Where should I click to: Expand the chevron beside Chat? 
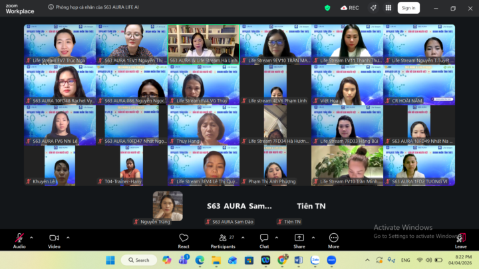point(277,238)
